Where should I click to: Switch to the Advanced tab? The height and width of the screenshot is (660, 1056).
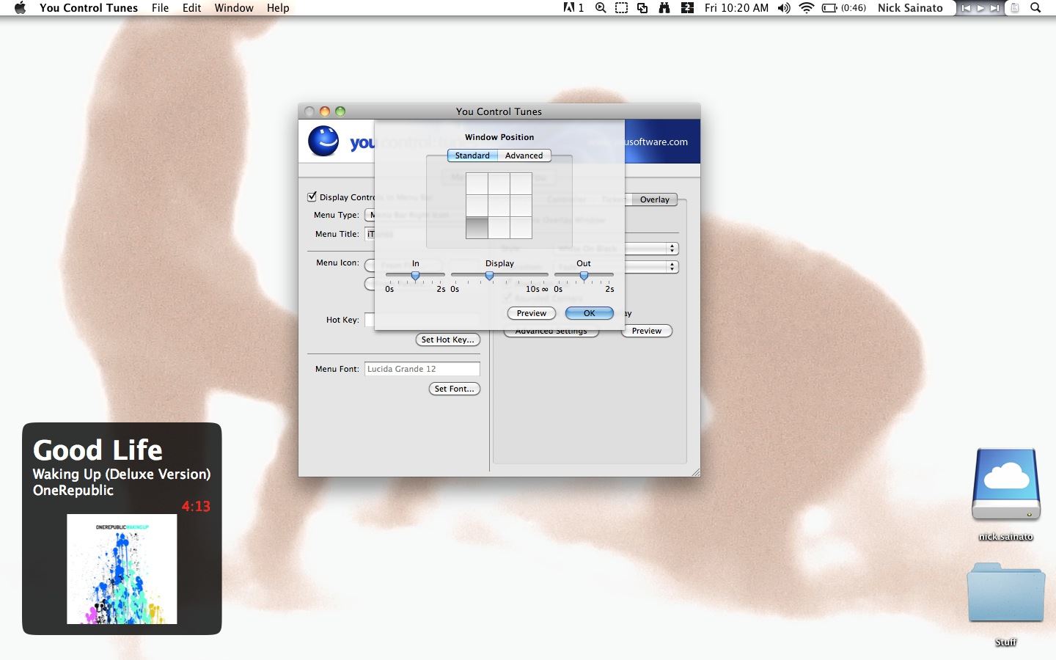tap(524, 155)
